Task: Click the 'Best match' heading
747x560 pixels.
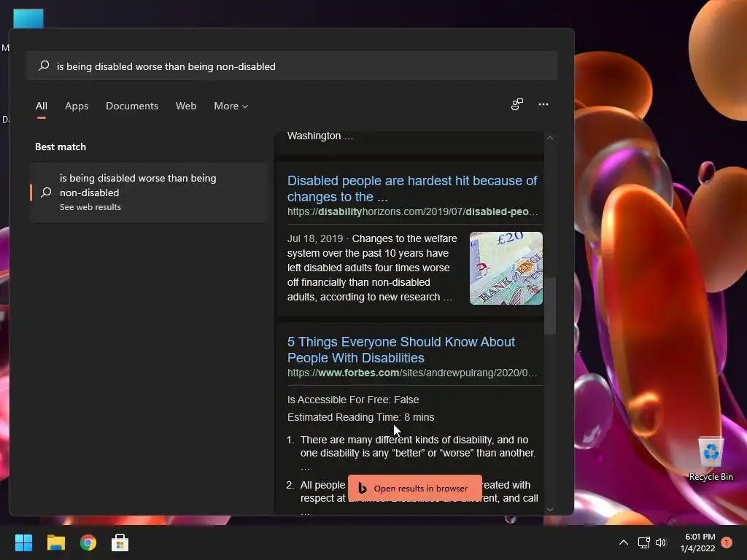Action: [x=61, y=147]
